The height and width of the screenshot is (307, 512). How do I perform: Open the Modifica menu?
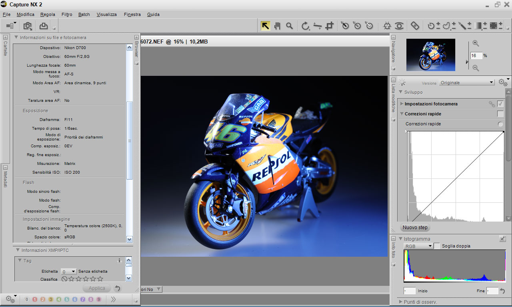26,14
